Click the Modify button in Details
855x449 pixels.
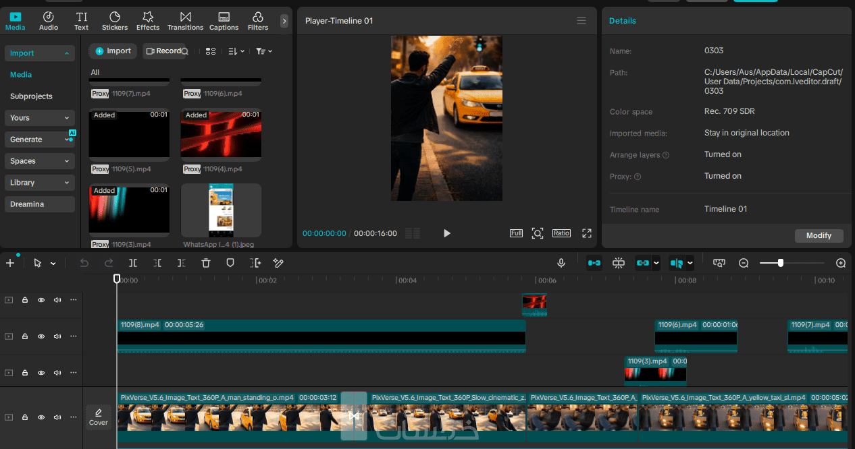coord(819,235)
